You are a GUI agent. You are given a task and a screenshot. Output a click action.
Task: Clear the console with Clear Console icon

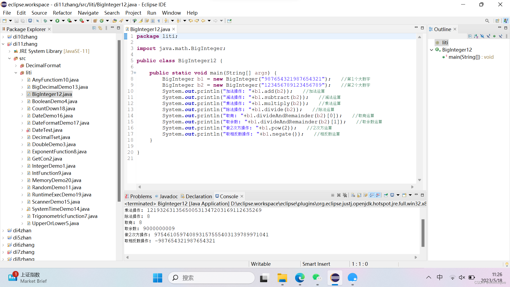353,195
